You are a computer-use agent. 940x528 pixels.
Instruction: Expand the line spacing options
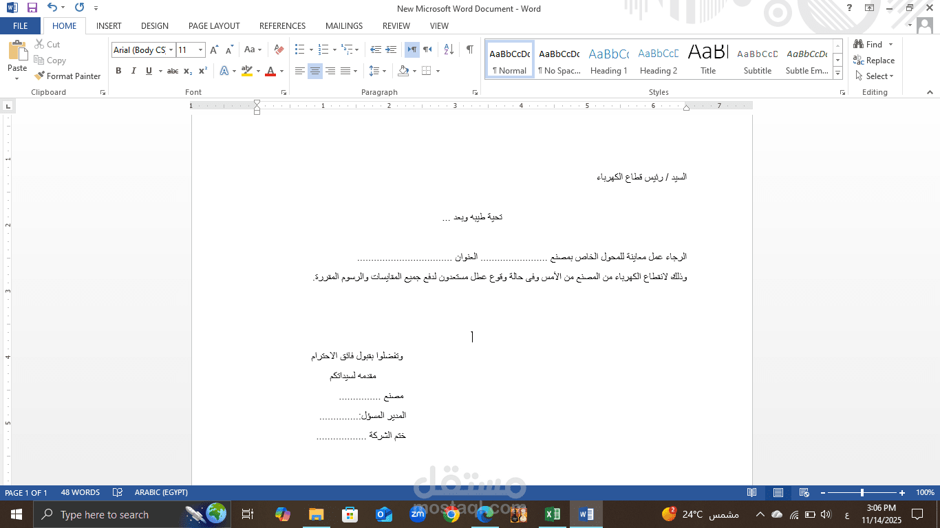(x=384, y=71)
